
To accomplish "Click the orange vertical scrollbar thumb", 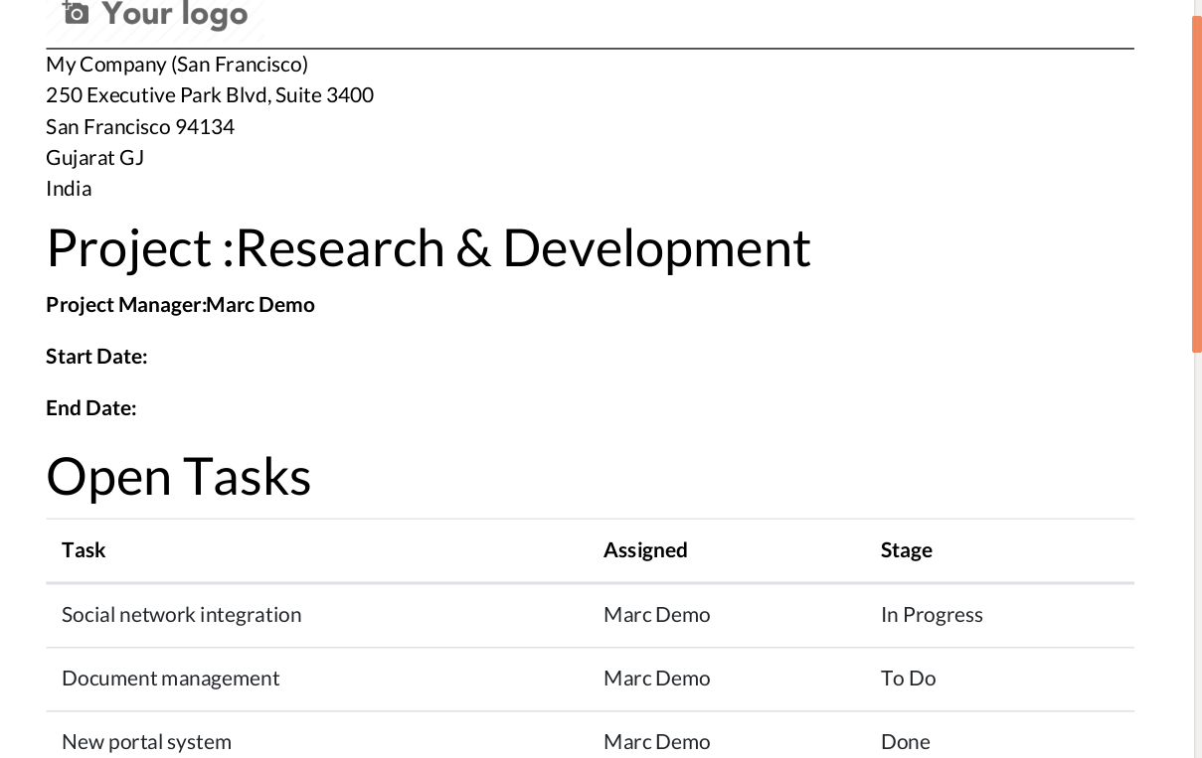I will (1196, 184).
